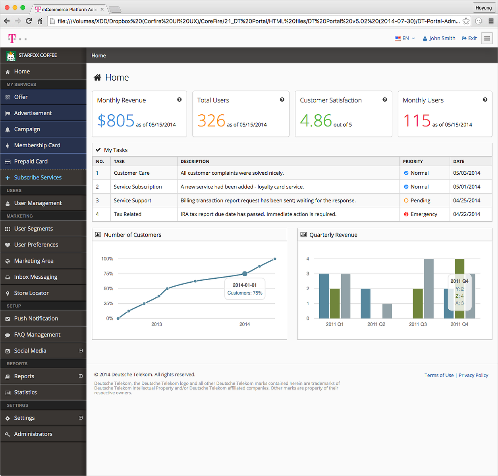Image resolution: width=498 pixels, height=476 pixels.
Task: Open Store Locator
Action: pyautogui.click(x=43, y=293)
